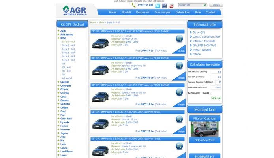Expand the Land Rover brand category
The image size is (274, 158).
coord(66,152)
